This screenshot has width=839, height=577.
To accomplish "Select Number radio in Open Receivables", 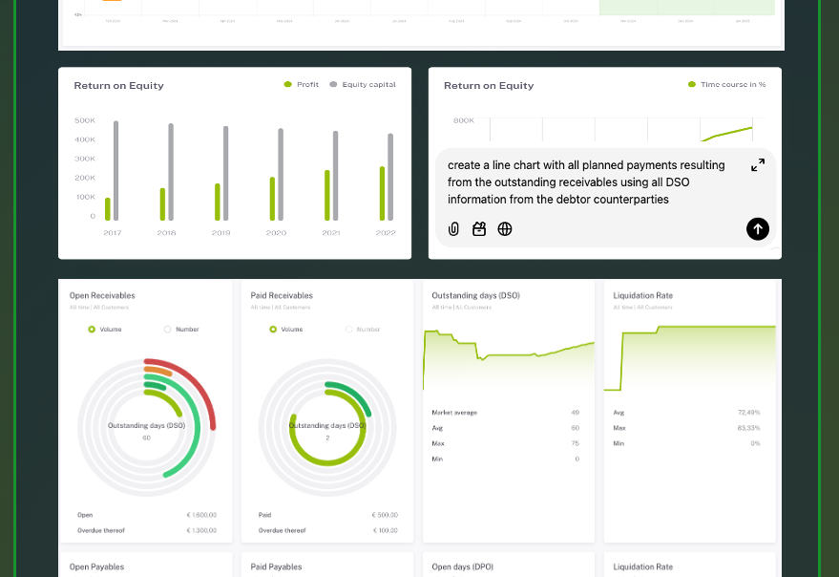I will [168, 329].
